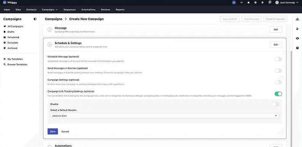Click Edit for the Message section
The width and height of the screenshot is (302, 147).
click(276, 30)
